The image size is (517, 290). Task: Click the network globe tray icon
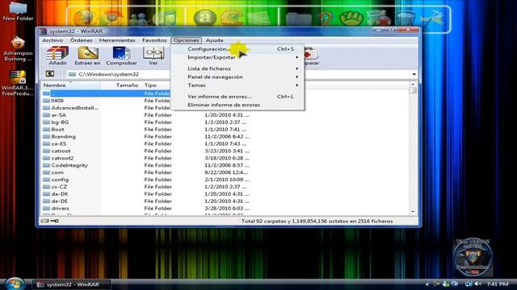(x=469, y=284)
